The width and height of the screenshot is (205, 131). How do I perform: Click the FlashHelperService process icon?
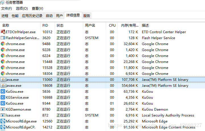coord(3,38)
